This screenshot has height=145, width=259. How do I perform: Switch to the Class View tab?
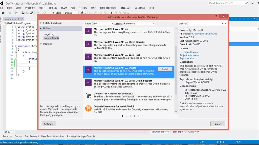(194, 132)
